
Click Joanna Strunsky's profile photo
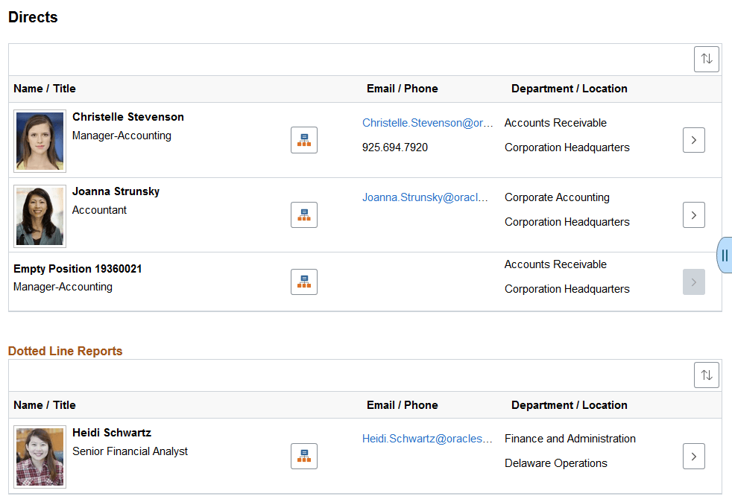[40, 215]
